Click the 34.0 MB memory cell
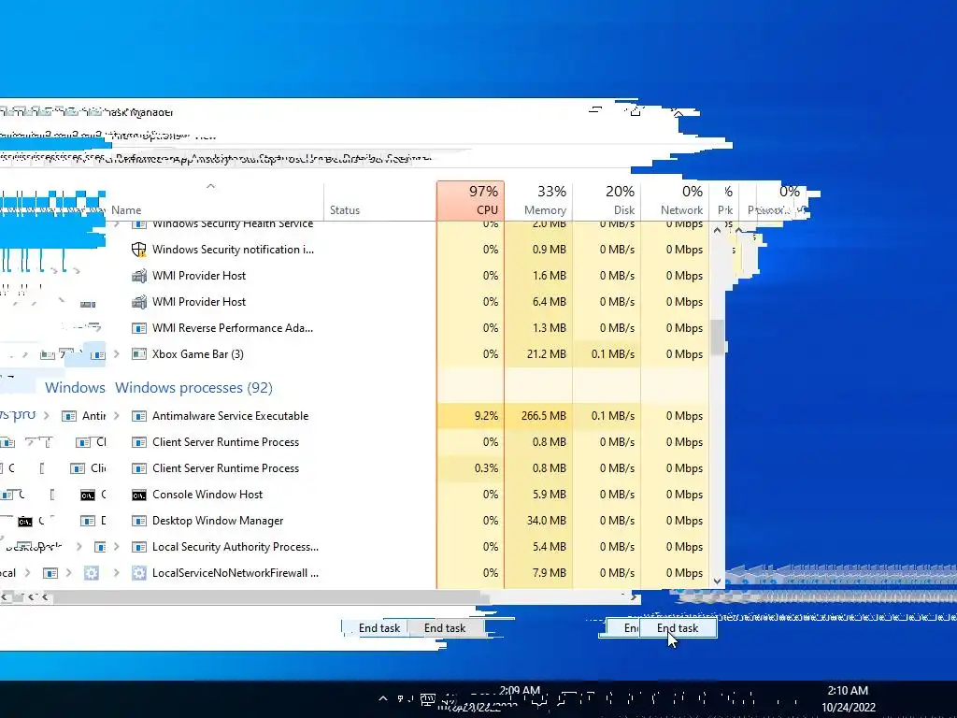The image size is (957, 718). (538, 521)
